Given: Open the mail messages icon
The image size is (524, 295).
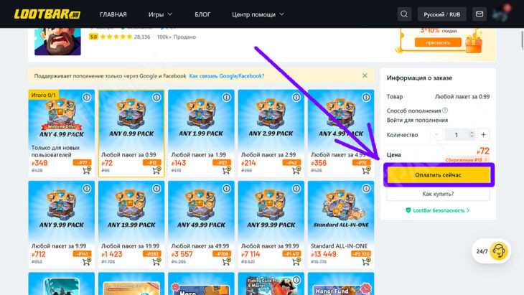Looking at the screenshot, I should coord(479,14).
